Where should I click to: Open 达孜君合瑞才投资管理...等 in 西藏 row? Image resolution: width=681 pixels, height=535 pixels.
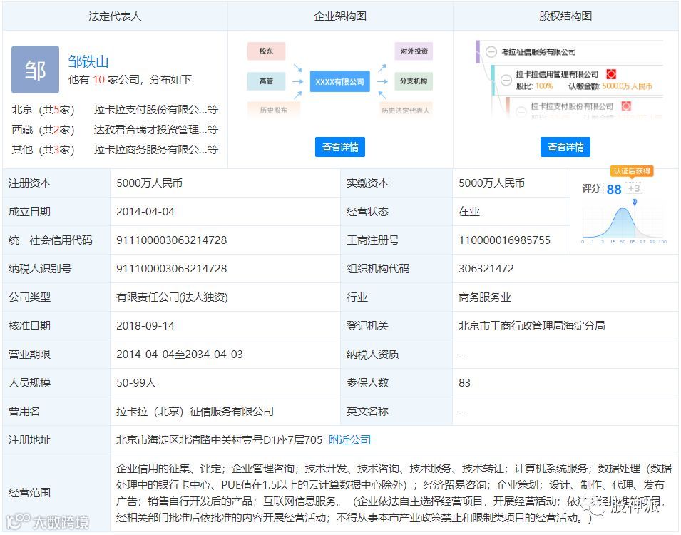point(156,130)
